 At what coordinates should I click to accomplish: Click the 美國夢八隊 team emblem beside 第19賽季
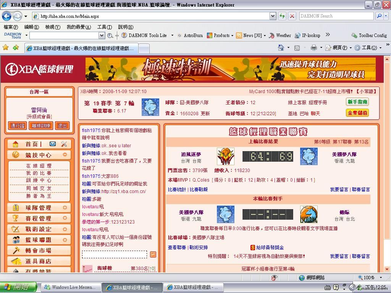(150, 107)
